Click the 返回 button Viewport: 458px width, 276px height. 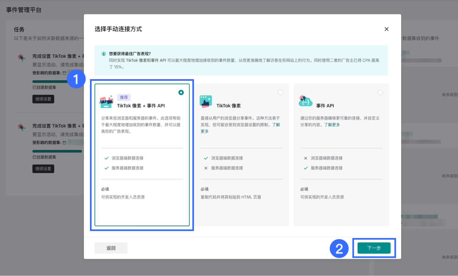point(111,248)
